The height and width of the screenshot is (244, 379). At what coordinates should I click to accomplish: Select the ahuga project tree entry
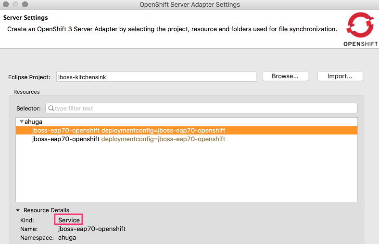point(33,122)
